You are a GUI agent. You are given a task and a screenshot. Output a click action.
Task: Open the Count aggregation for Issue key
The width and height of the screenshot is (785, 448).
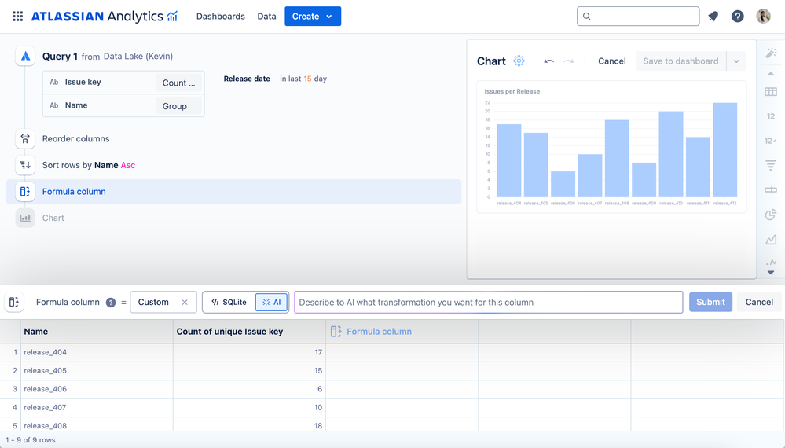(178, 83)
